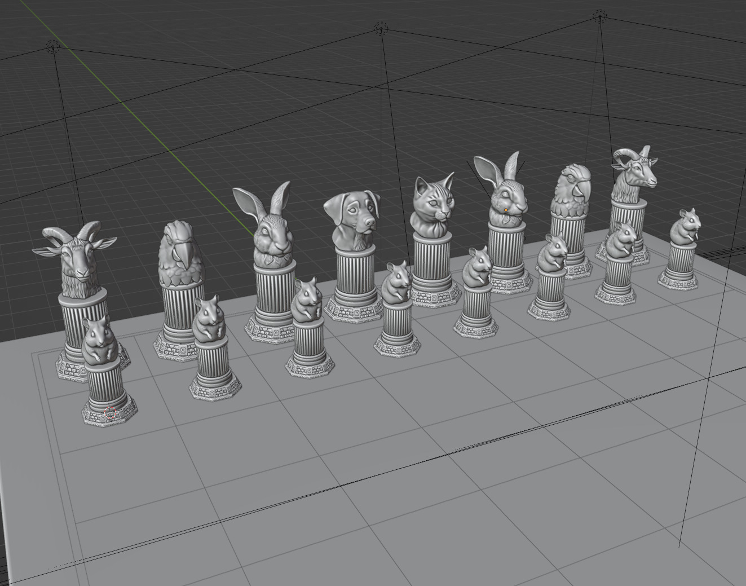Select the light object above the cat piece
The image size is (746, 586).
381,29
